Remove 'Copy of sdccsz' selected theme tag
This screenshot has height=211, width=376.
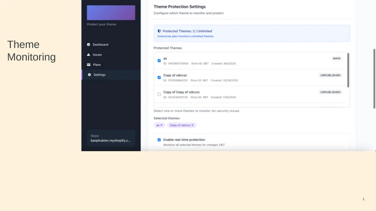coord(192,125)
